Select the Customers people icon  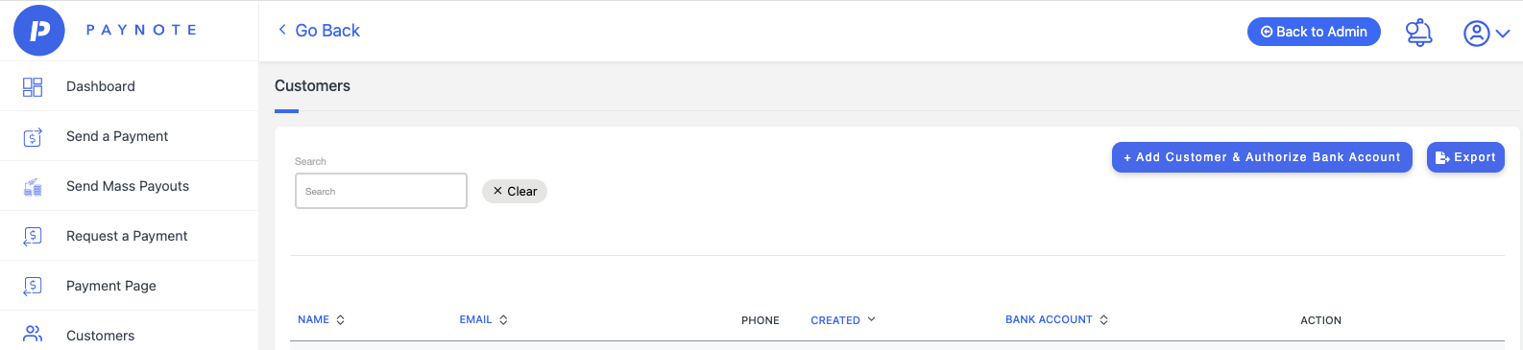[x=33, y=334]
